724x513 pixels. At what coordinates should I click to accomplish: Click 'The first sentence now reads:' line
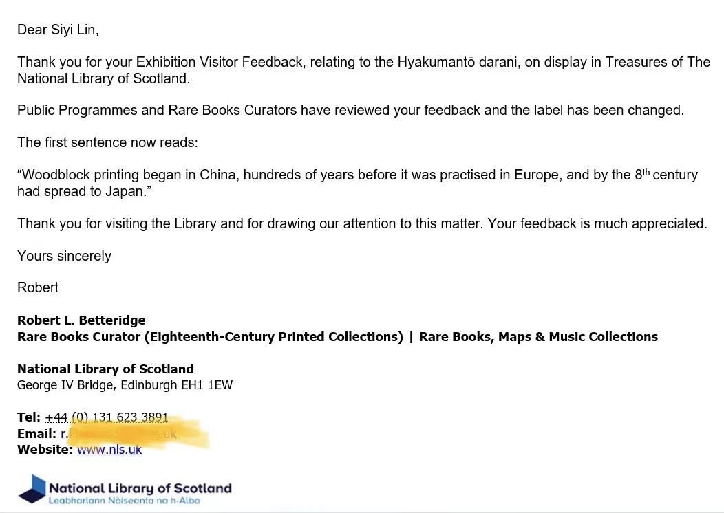point(107,142)
